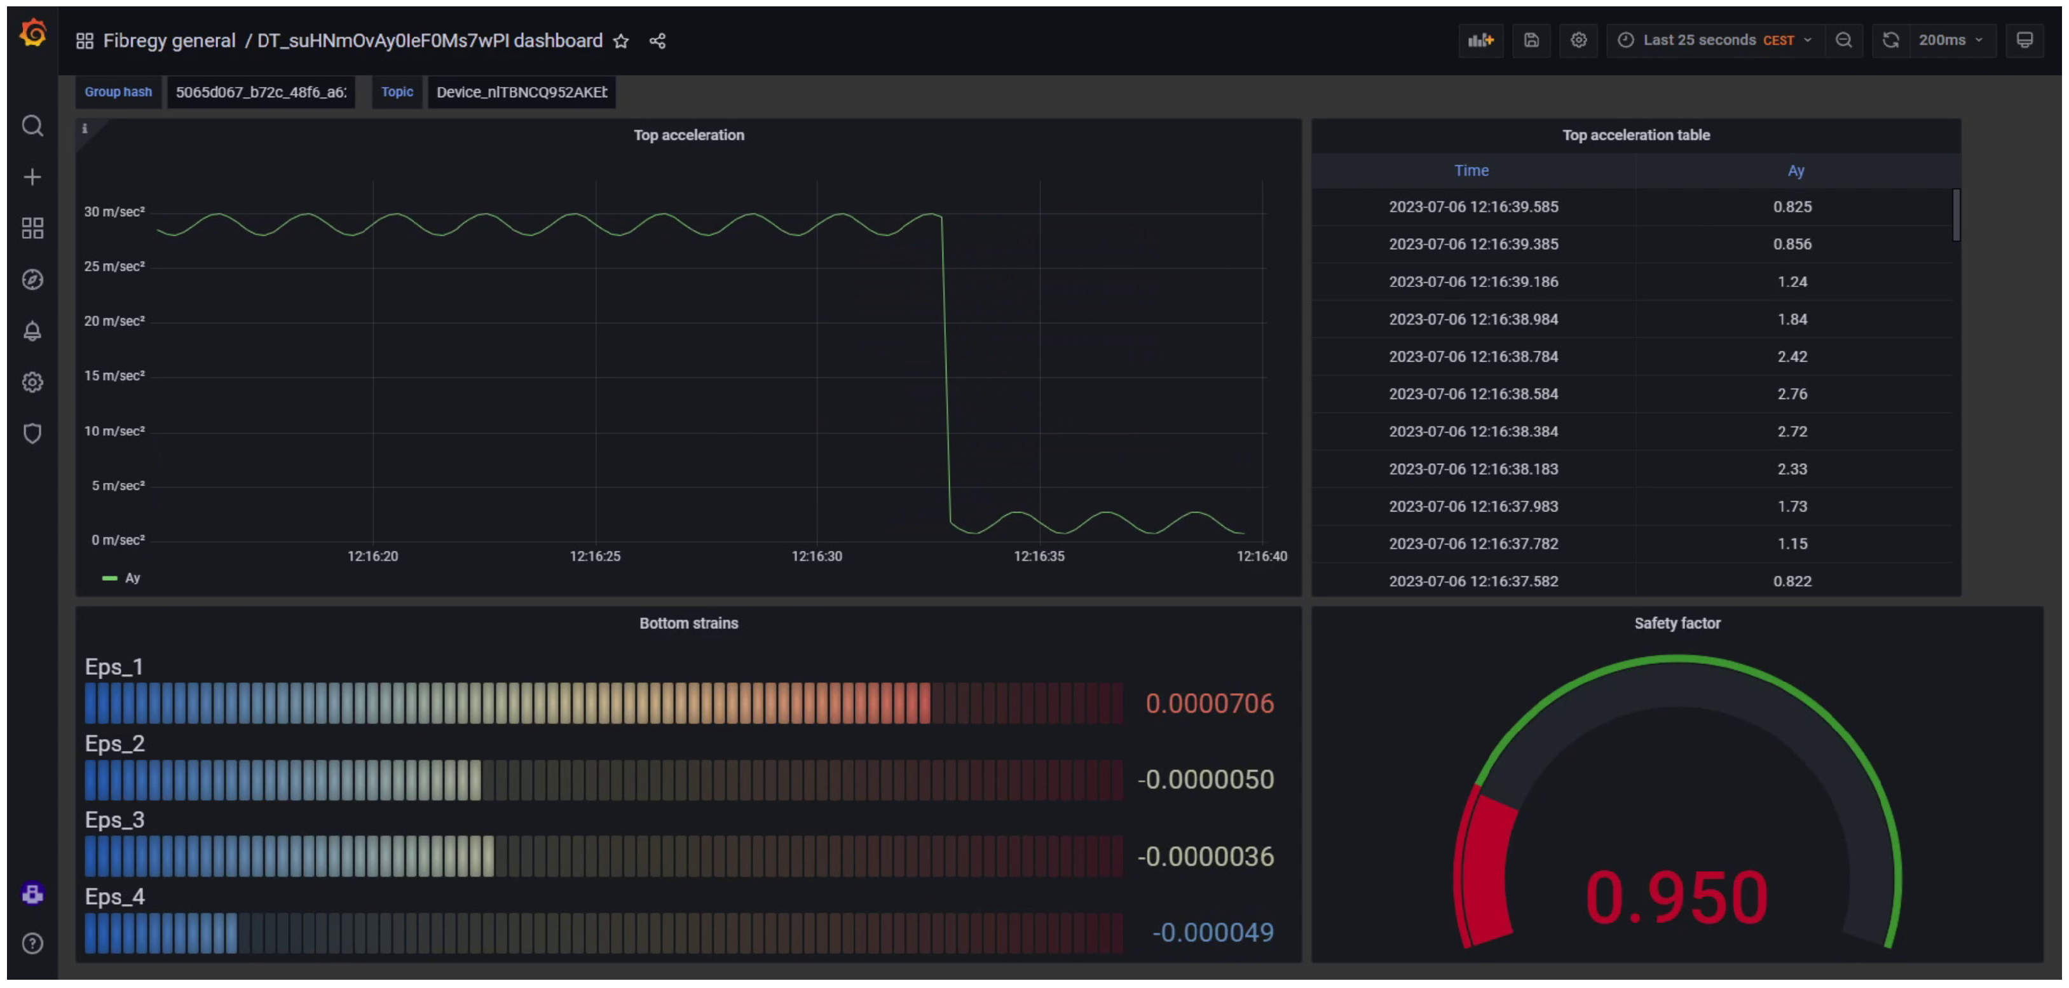Open the Alerting bell icon
This screenshot has width=2069, height=988.
(x=32, y=332)
